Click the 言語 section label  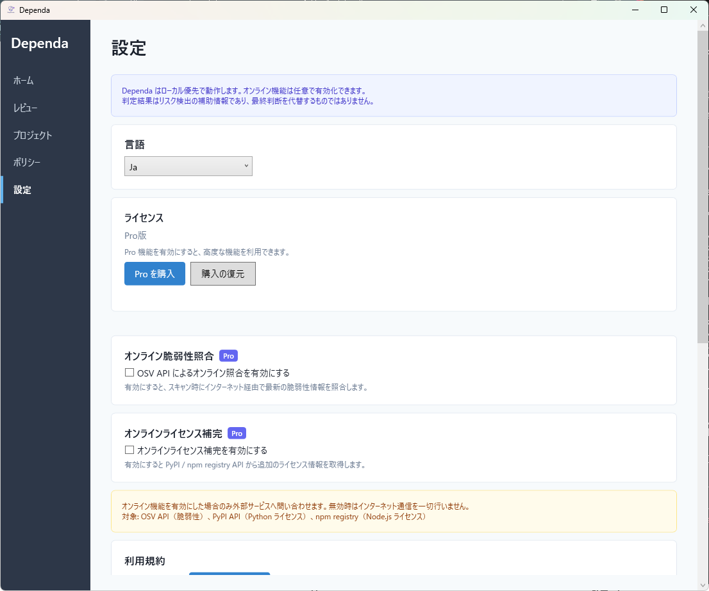pyautogui.click(x=135, y=145)
